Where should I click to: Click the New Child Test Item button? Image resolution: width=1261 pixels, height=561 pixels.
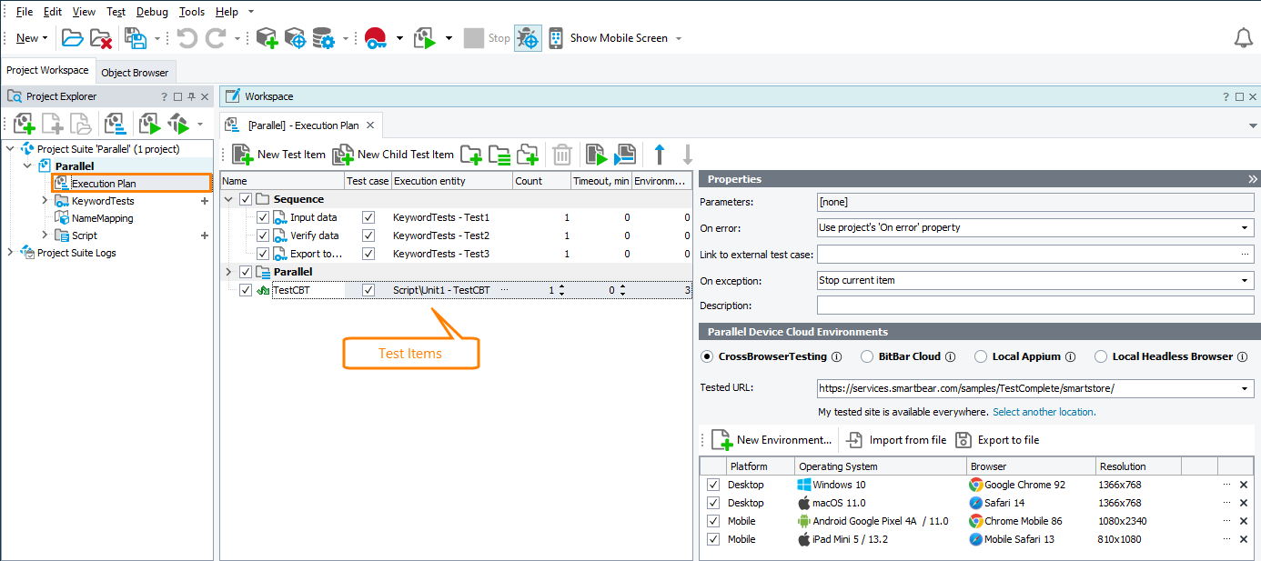coord(392,155)
